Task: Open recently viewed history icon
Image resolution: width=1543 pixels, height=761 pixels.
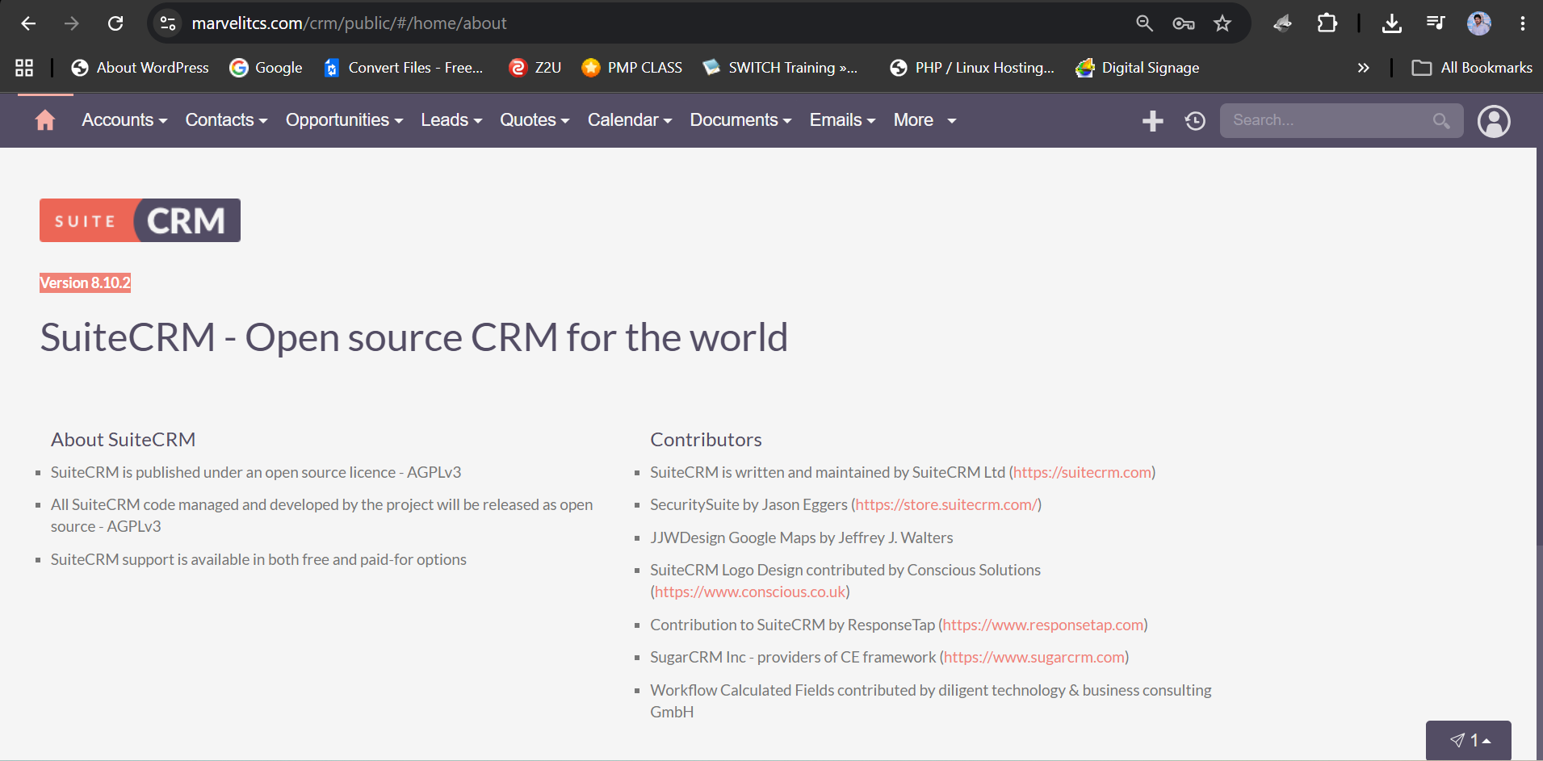Action: click(x=1195, y=121)
